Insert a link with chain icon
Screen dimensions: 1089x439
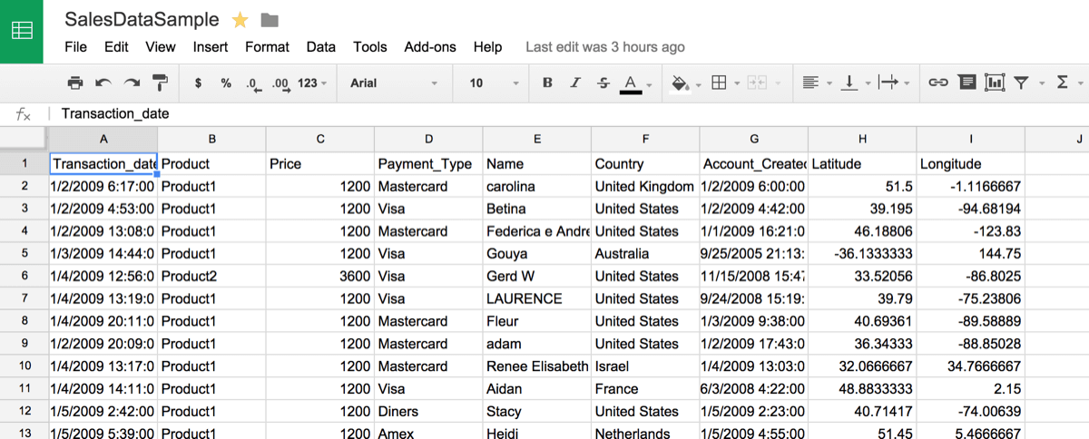(x=938, y=83)
